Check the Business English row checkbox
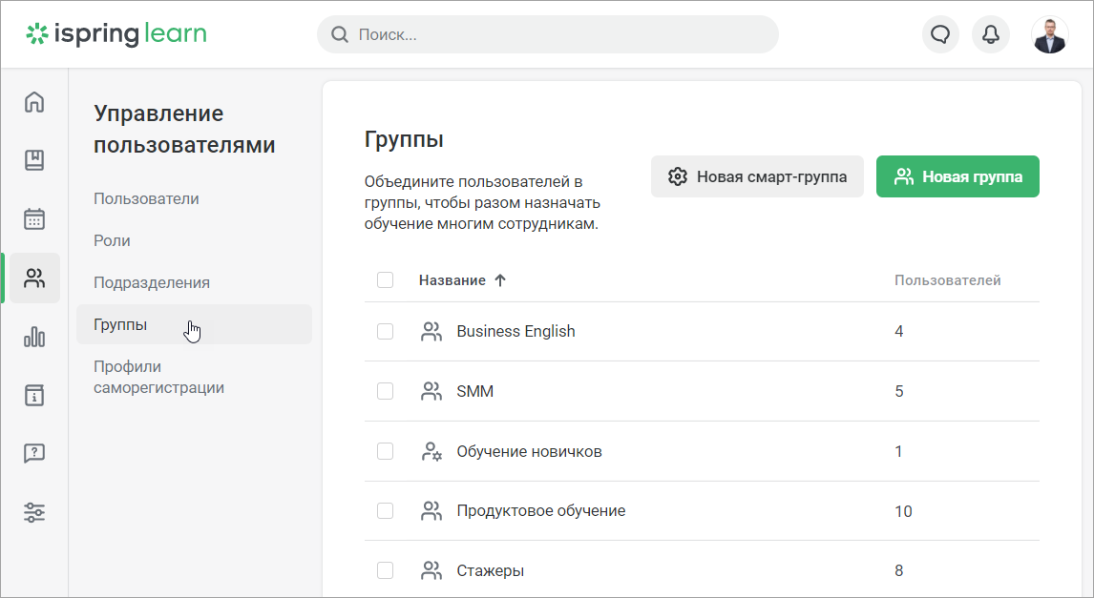This screenshot has width=1094, height=598. tap(385, 332)
